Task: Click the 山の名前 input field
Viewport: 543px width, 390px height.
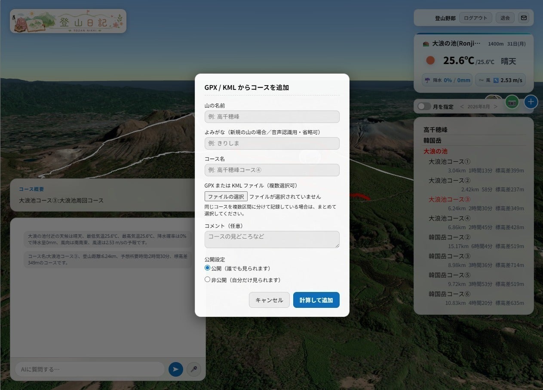Action: pos(272,117)
